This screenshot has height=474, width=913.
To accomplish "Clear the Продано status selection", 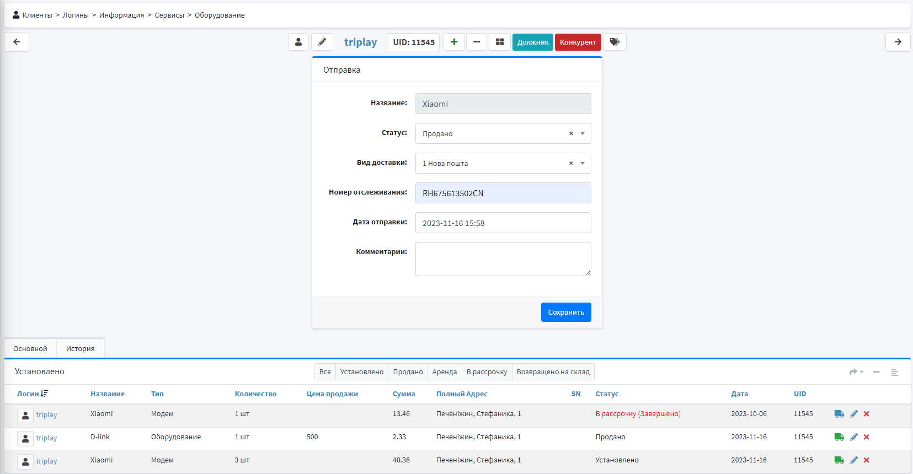I will click(571, 133).
